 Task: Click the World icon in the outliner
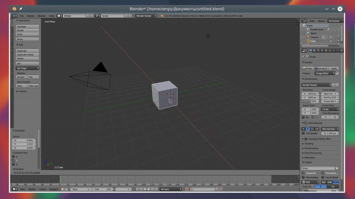[x=308, y=33]
